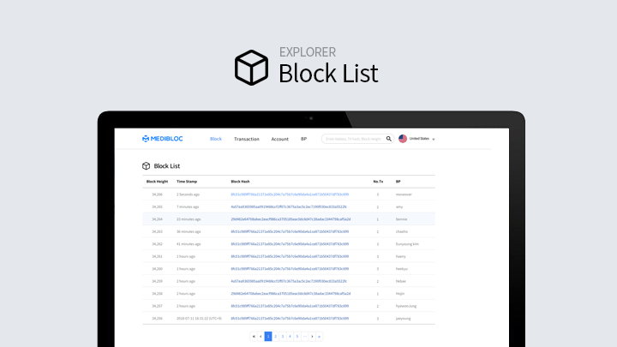Go to previous page with single-left arrow
The width and height of the screenshot is (617, 347).
pyautogui.click(x=261, y=337)
